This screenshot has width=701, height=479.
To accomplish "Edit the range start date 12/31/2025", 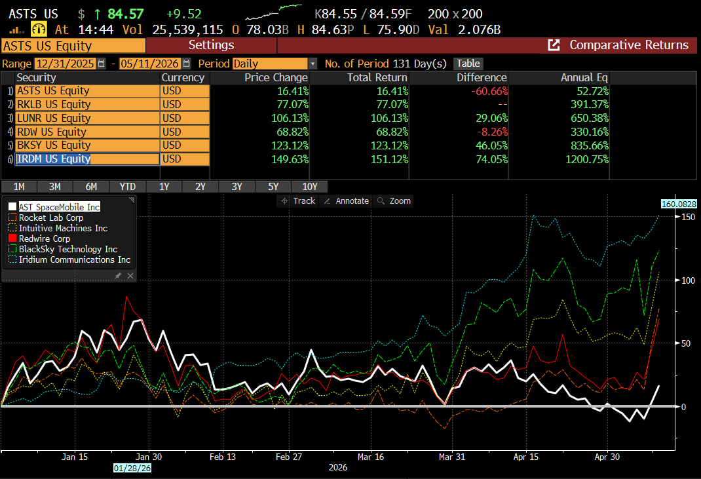I will click(x=66, y=64).
